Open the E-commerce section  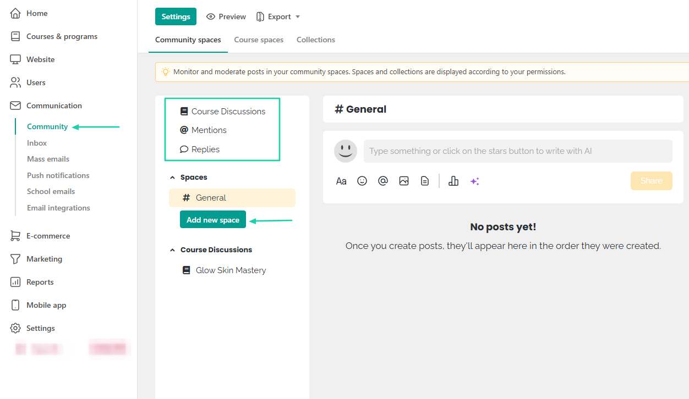click(48, 236)
